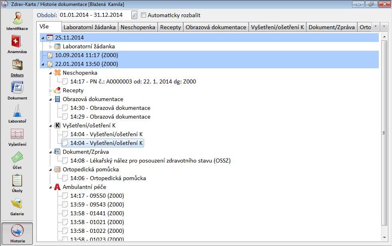Image resolution: width=392 pixels, height=246 pixels.
Task: Collapse the Obrazová dokumentace node
Action: [50, 99]
